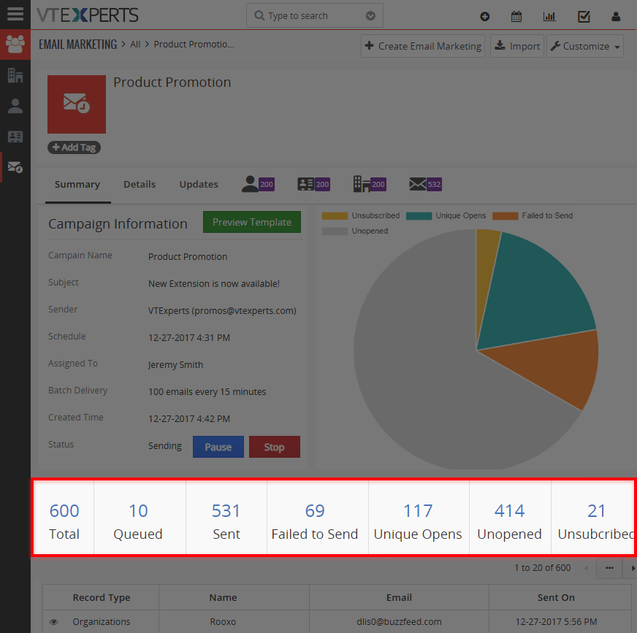
Task: Click the 117 Unique Opens stat
Action: point(418,521)
